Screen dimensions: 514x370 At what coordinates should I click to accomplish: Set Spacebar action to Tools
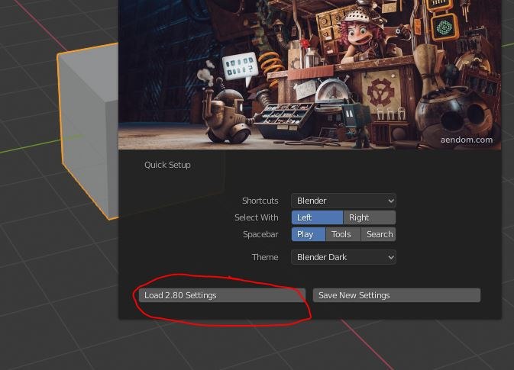click(x=343, y=234)
